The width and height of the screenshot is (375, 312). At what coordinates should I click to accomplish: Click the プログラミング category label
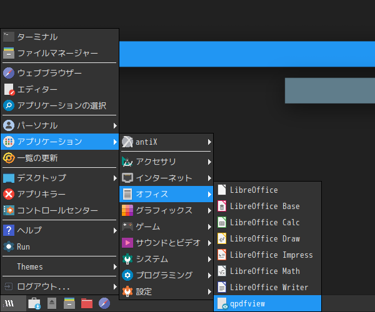(x=164, y=275)
